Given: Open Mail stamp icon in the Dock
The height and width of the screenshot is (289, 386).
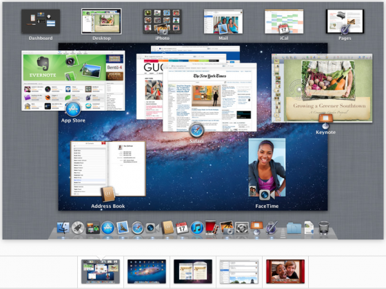Looking at the screenshot, I should (x=123, y=227).
